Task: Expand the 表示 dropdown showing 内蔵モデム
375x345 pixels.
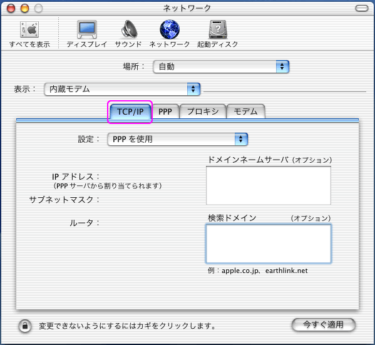Action: (x=122, y=90)
